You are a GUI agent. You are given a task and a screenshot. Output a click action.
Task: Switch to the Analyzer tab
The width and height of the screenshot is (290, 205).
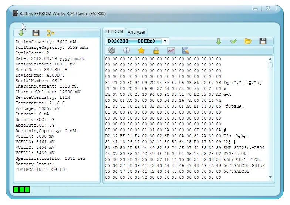[136, 32]
